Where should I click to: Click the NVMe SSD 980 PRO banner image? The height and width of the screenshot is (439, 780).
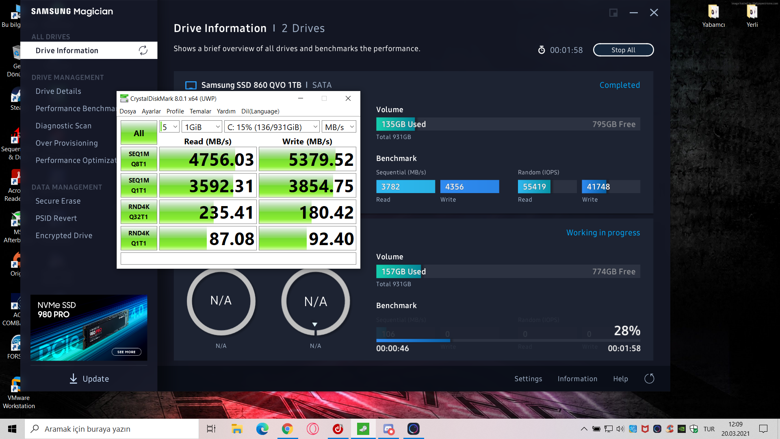(x=89, y=327)
